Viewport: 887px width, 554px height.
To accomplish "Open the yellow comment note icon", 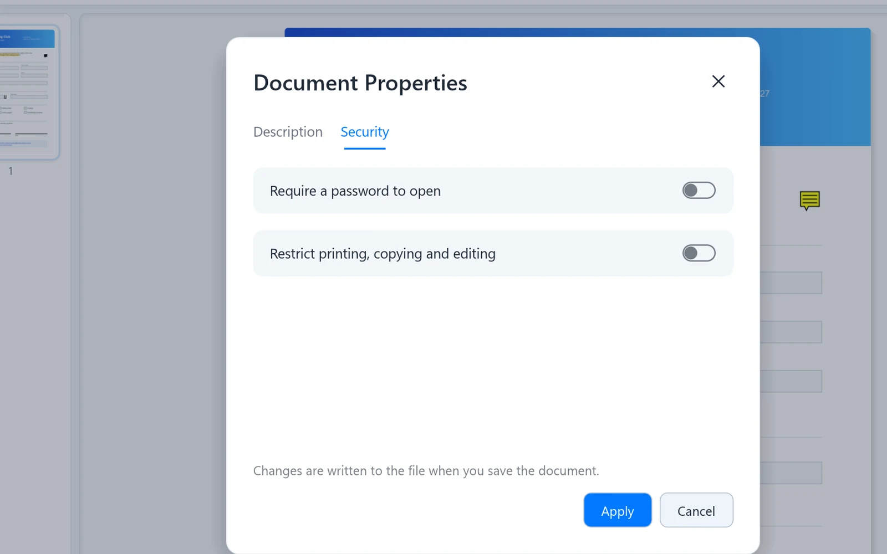I will click(809, 201).
